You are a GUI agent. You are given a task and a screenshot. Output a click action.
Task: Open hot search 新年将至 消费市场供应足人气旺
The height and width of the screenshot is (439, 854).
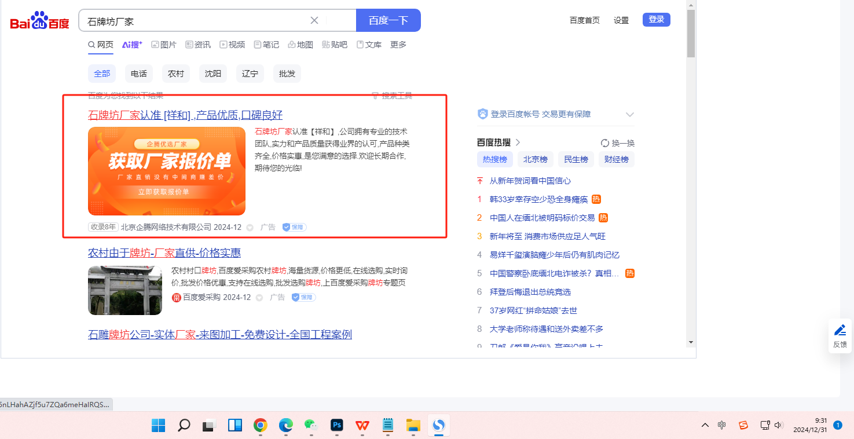tap(547, 236)
